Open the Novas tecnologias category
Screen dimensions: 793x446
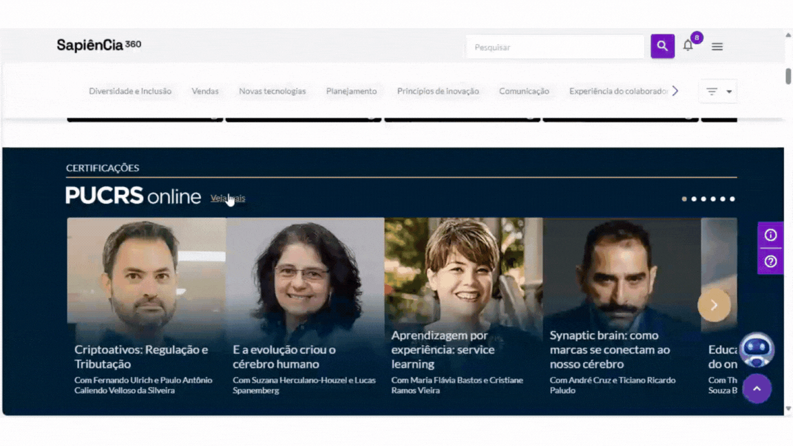(272, 91)
